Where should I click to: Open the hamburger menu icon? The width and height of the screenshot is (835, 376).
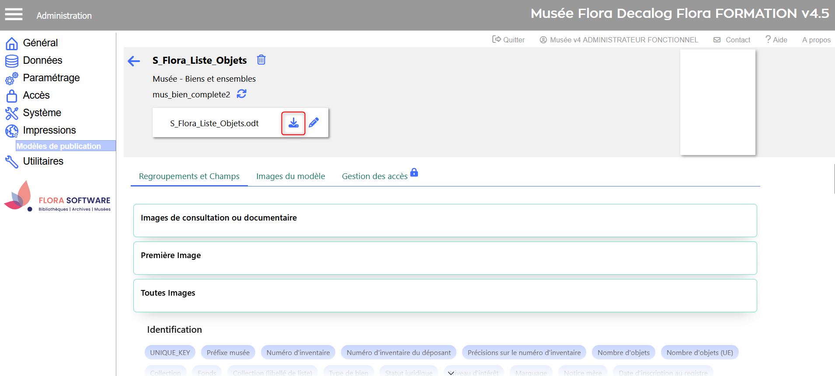pyautogui.click(x=14, y=15)
